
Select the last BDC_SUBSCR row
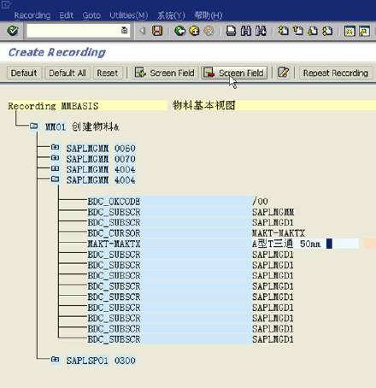(x=170, y=339)
